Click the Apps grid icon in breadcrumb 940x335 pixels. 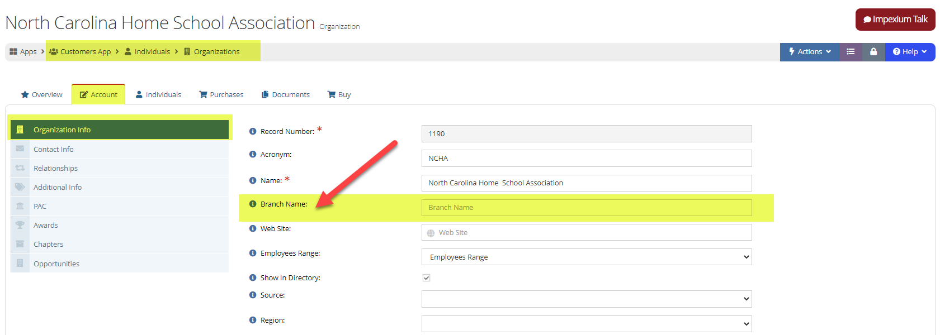(13, 51)
